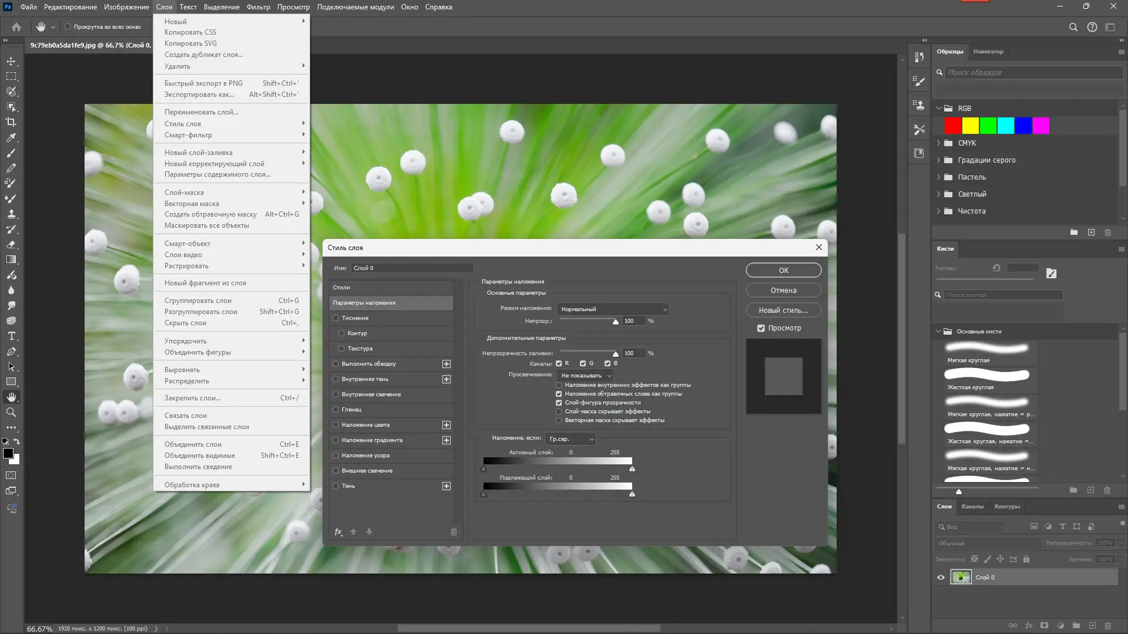Enable the Тень shadow checkbox
Screen dimensions: 1128x634
(x=336, y=486)
